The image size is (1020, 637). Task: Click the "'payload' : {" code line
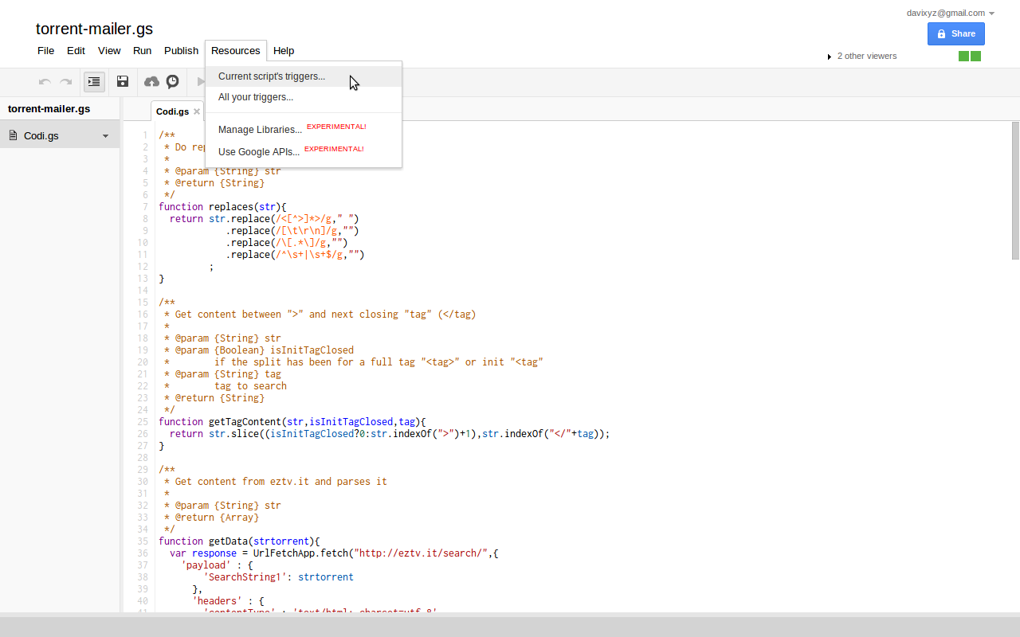[x=217, y=565]
